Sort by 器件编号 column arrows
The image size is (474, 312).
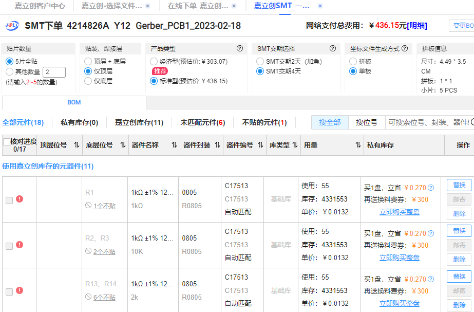pos(260,145)
